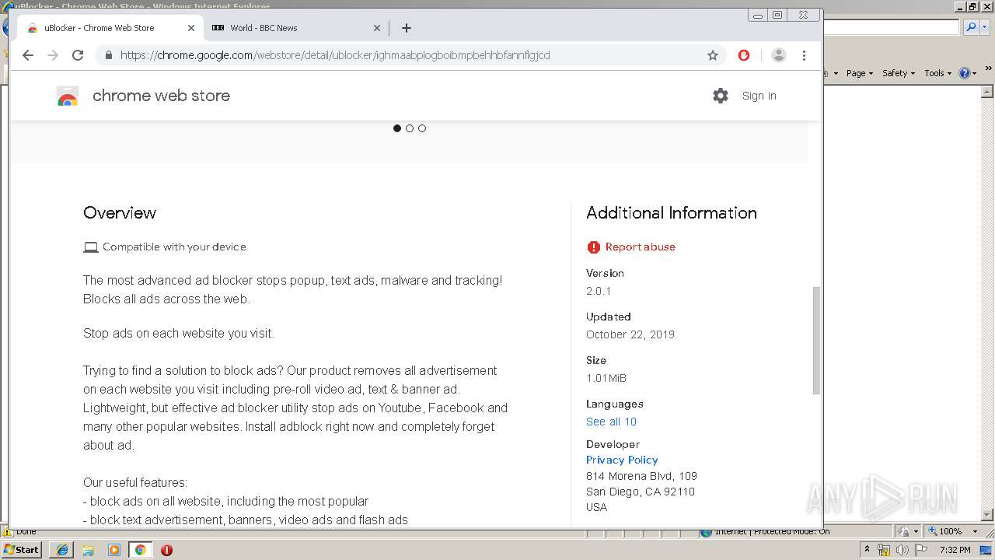This screenshot has width=995, height=560.
Task: Show hidden system tray icons
Action: (868, 550)
